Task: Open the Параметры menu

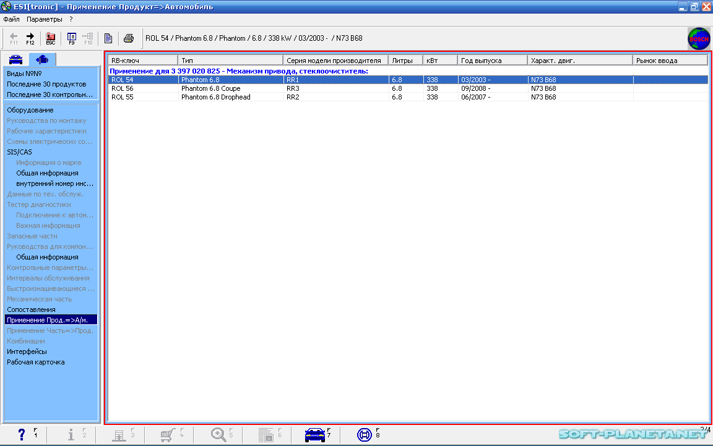Action: click(x=45, y=19)
